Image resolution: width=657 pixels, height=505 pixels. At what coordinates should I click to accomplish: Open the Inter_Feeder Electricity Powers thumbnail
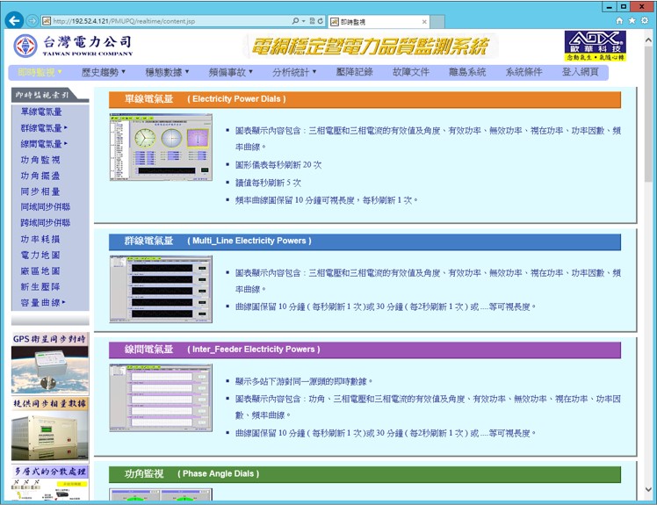(161, 398)
